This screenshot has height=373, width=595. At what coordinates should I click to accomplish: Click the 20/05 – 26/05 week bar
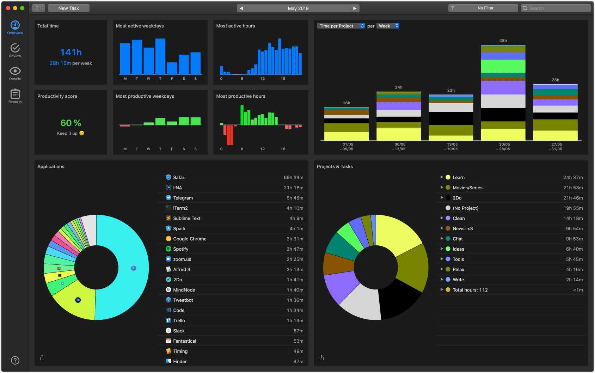pyautogui.click(x=503, y=93)
